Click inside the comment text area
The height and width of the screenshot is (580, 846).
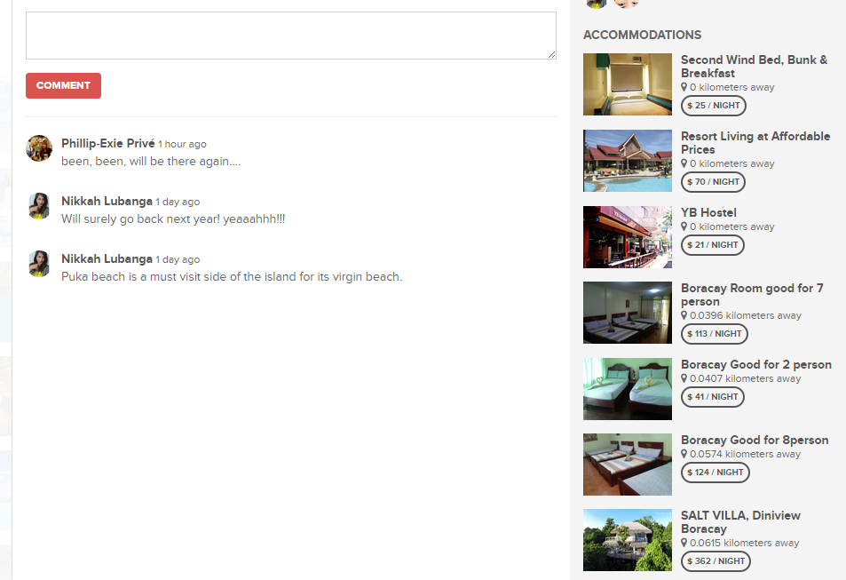[x=291, y=36]
